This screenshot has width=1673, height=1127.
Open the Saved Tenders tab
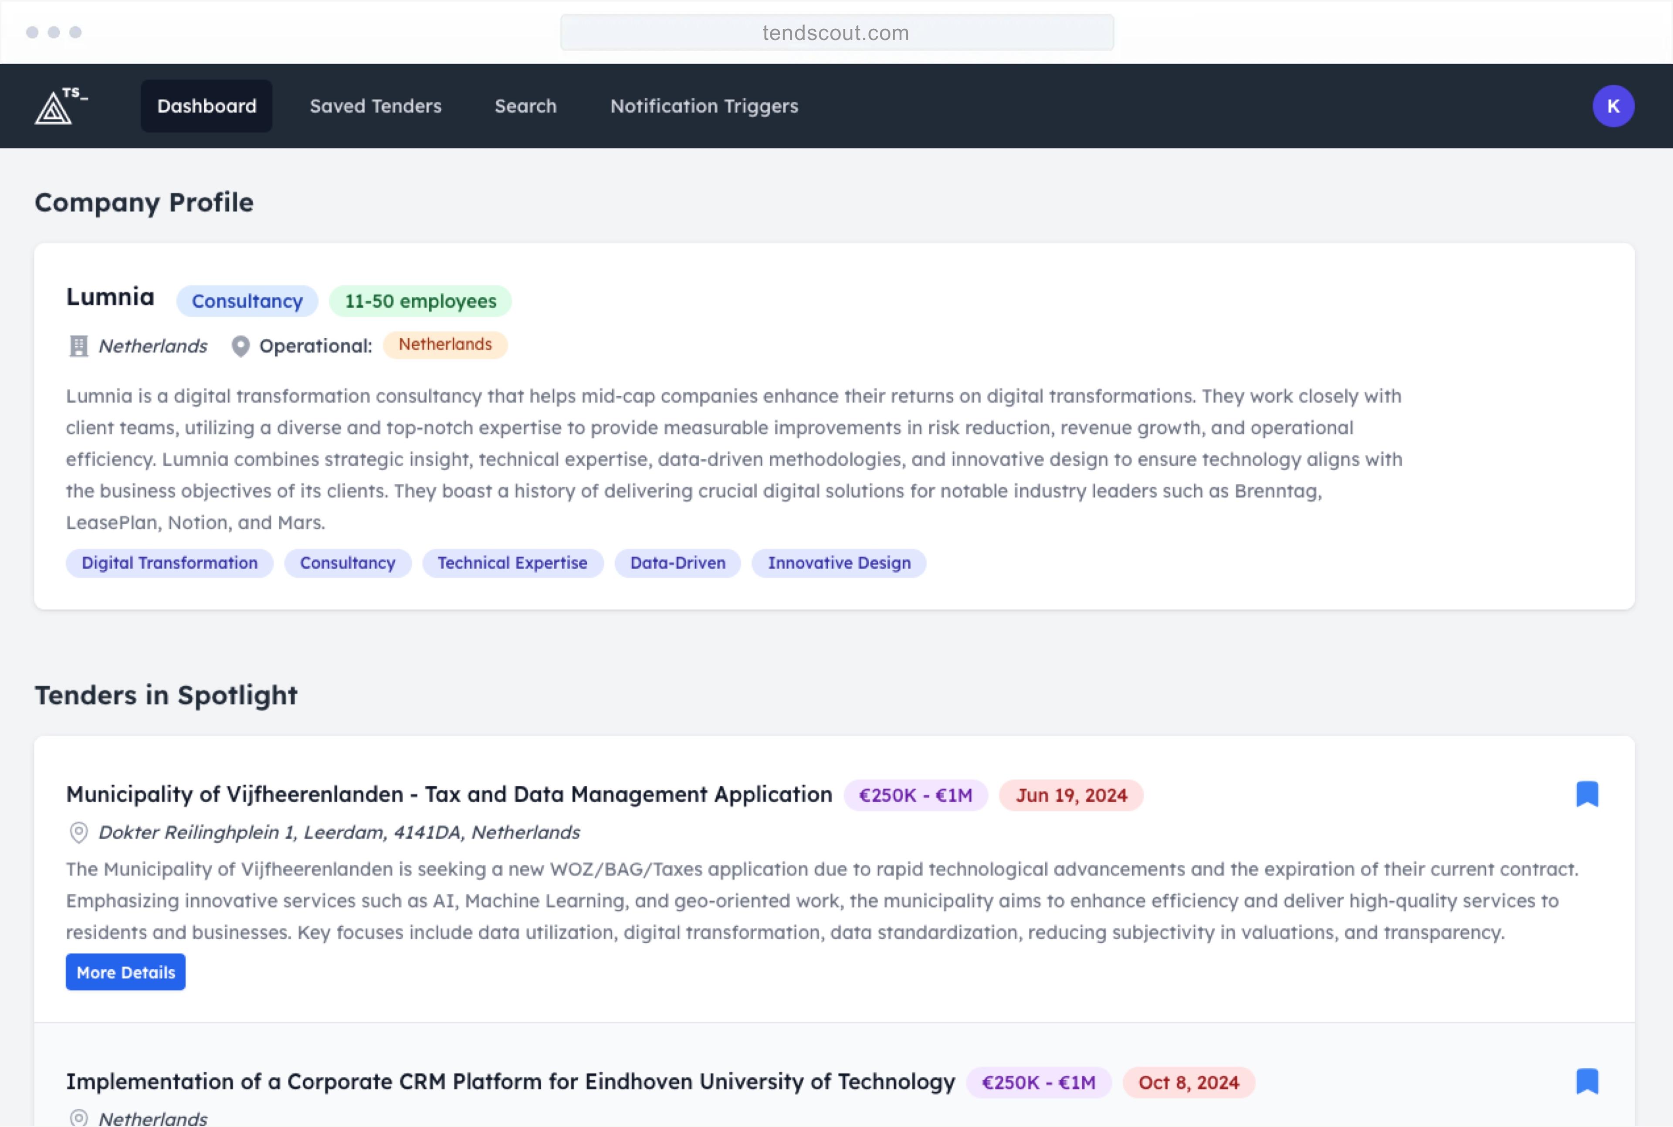(375, 106)
